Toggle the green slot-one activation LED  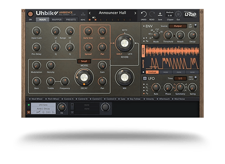point(29,105)
